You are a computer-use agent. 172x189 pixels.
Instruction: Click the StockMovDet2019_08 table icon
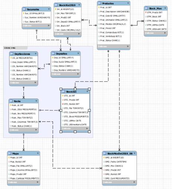[x=105, y=153]
